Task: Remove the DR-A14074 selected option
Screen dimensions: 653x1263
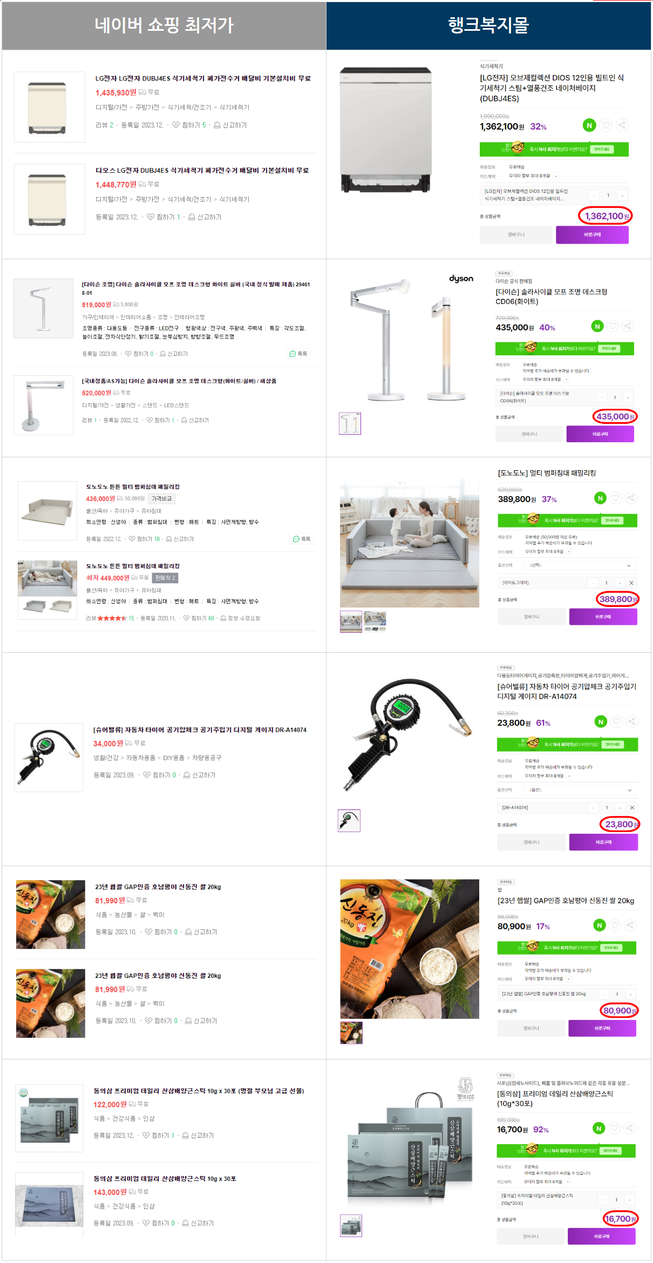Action: click(632, 808)
